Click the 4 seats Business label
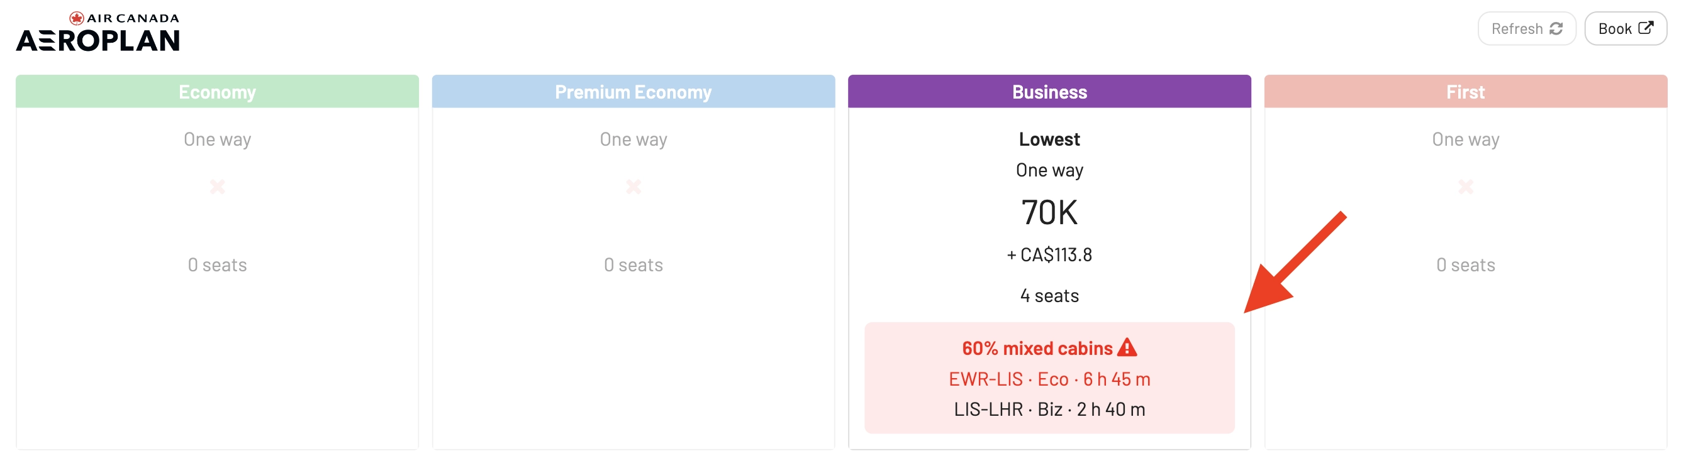1691x461 pixels. pos(1050,296)
